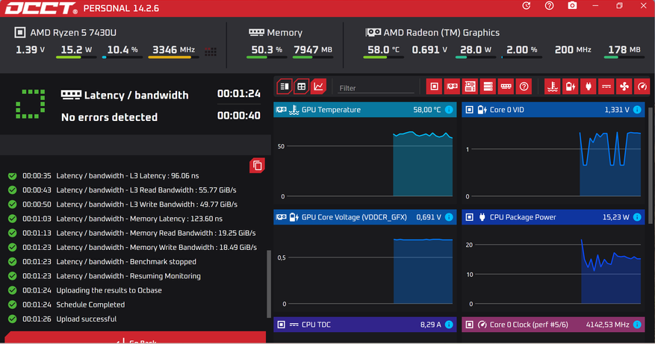Click the OCCT logo
The width and height of the screenshot is (655, 344).
pos(41,8)
